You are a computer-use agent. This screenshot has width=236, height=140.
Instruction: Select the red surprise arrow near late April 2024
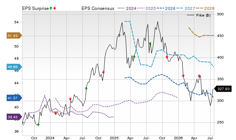coord(70,99)
